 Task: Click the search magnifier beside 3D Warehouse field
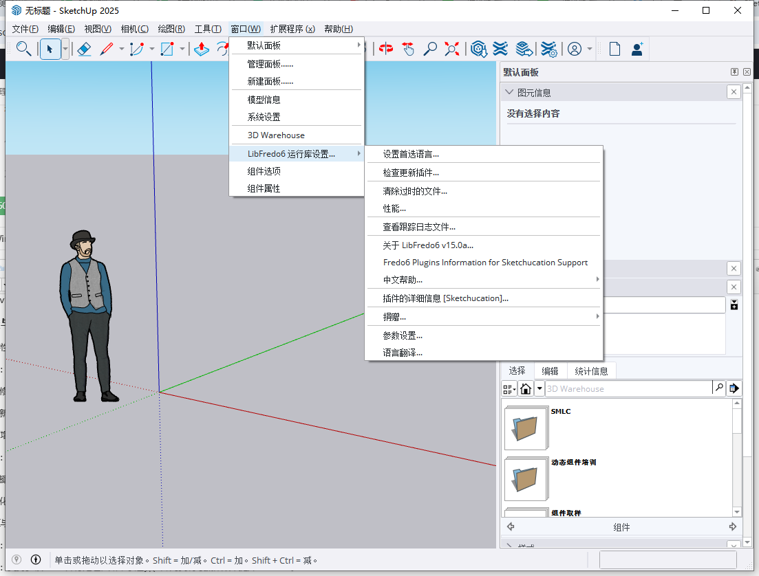(x=719, y=388)
